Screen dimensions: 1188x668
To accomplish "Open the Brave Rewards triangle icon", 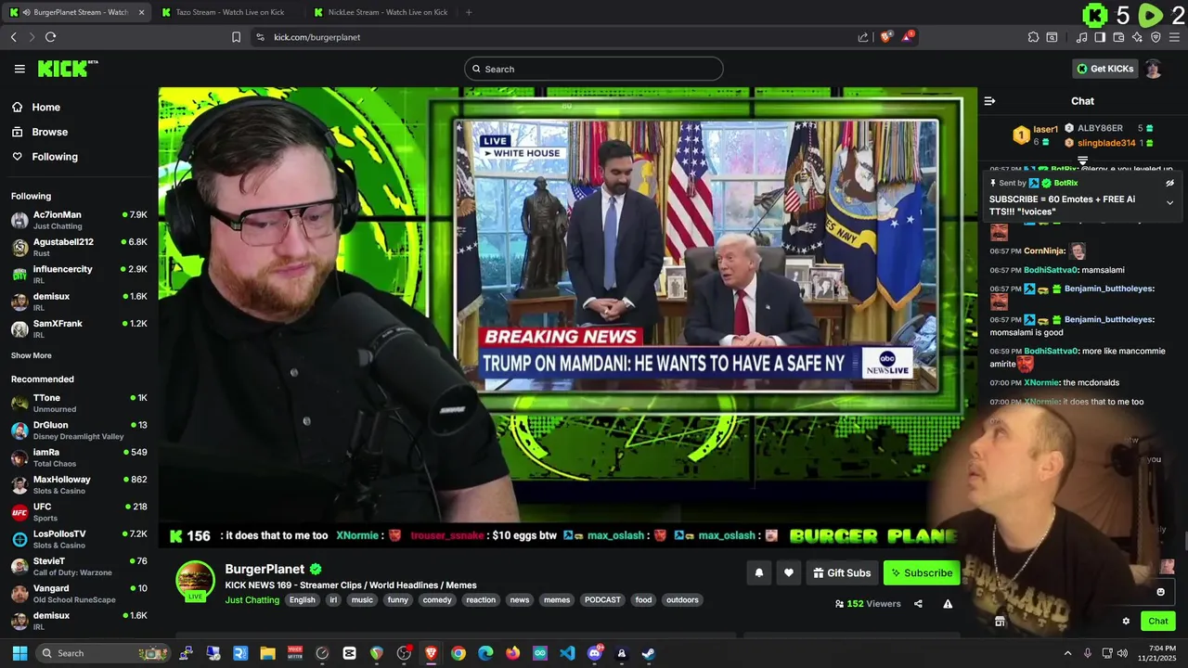I will point(908,37).
